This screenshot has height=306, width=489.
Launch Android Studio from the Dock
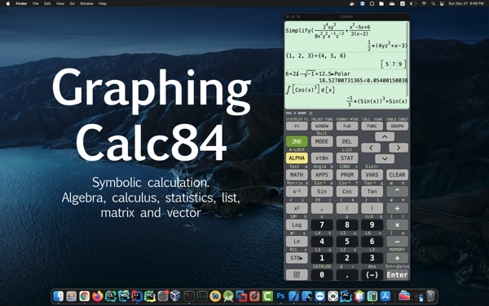point(228,296)
